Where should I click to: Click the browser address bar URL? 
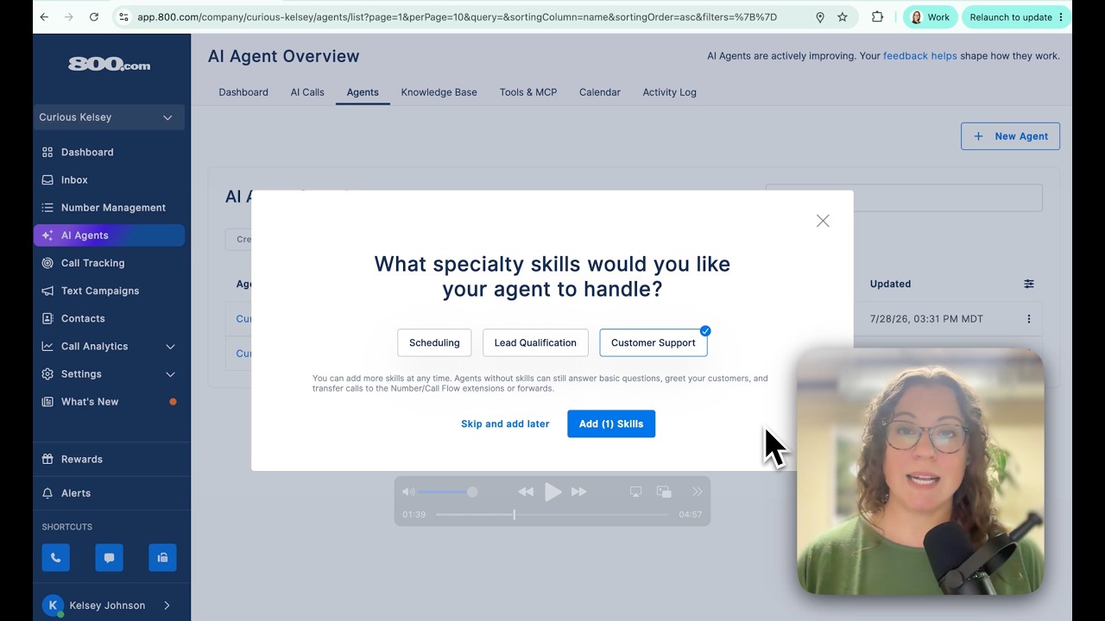click(x=457, y=16)
